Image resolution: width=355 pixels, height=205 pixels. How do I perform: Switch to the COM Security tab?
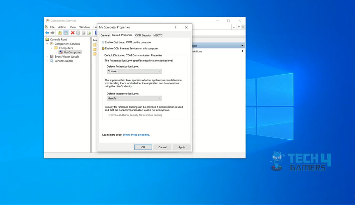[143, 35]
